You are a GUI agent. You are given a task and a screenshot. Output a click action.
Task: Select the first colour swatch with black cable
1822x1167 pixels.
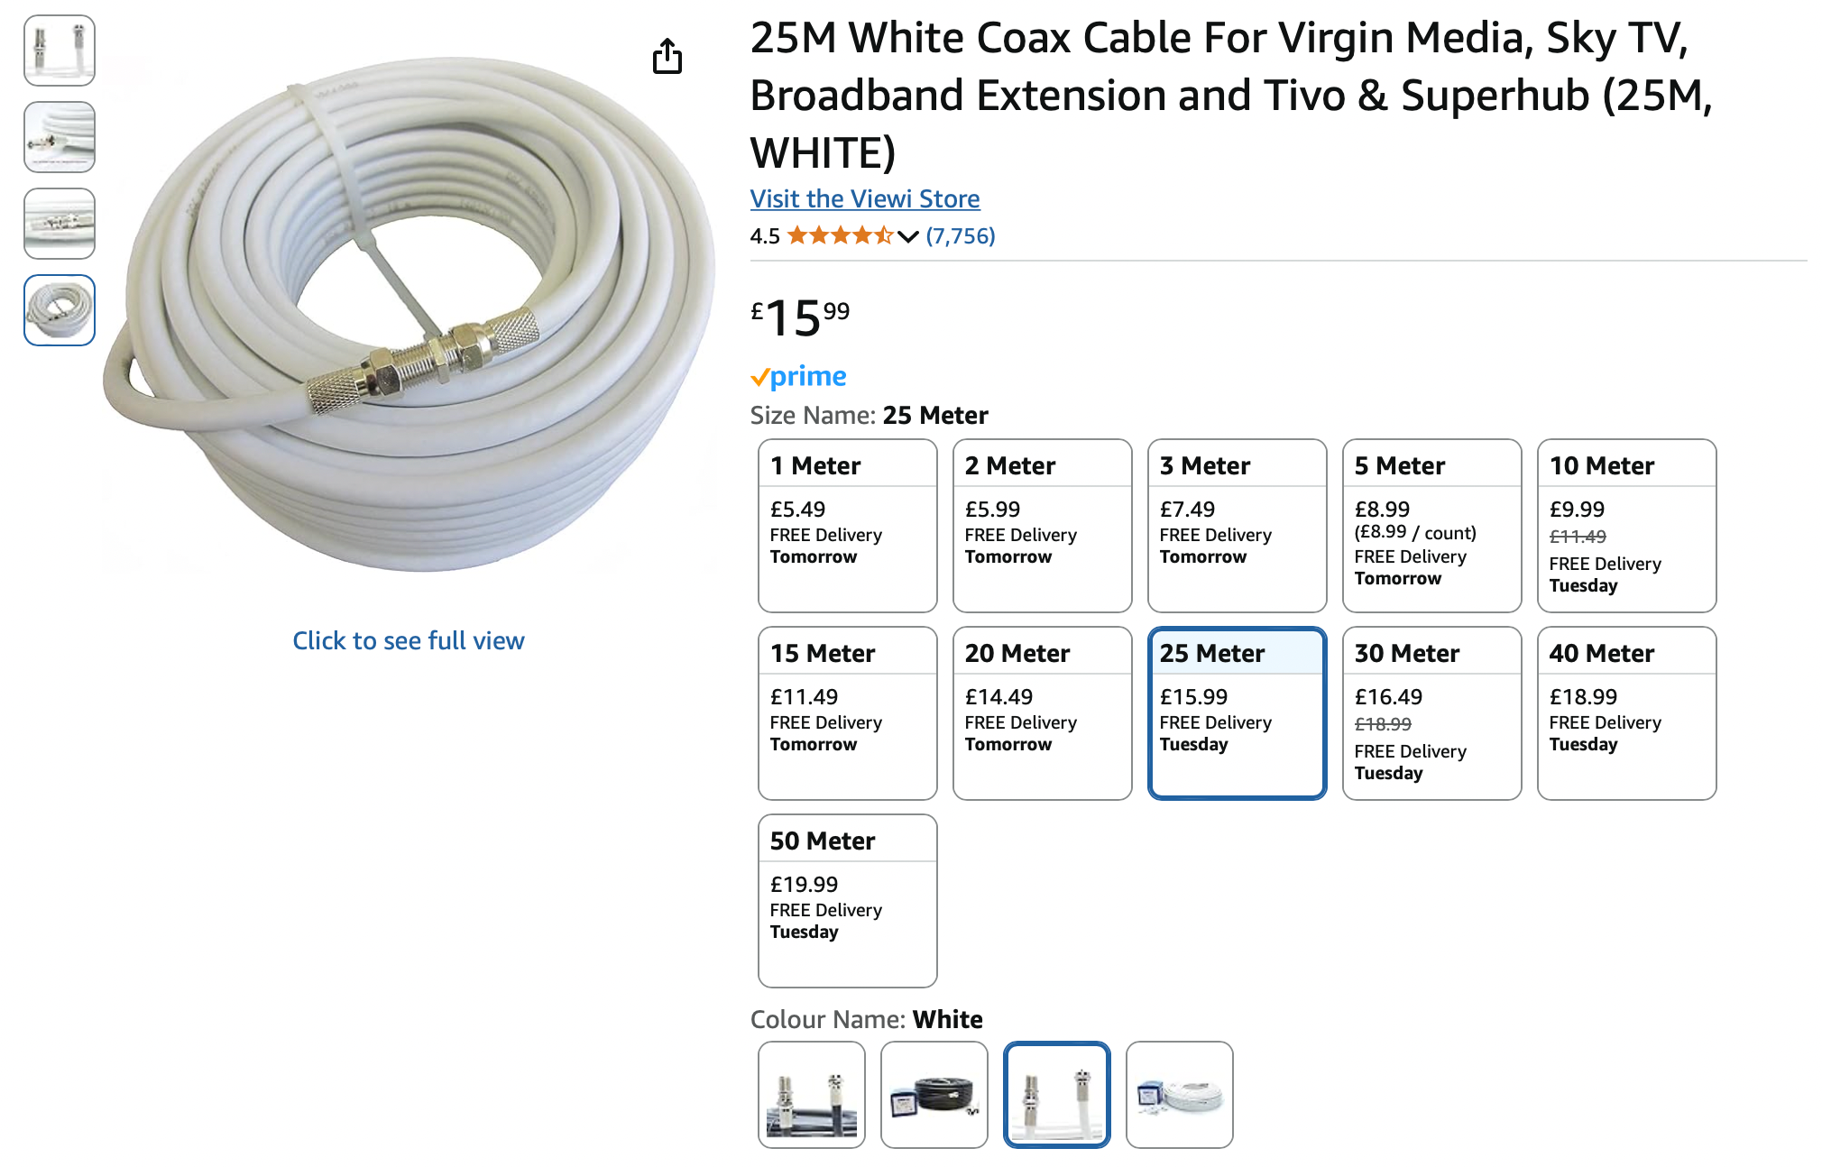[x=811, y=1094]
